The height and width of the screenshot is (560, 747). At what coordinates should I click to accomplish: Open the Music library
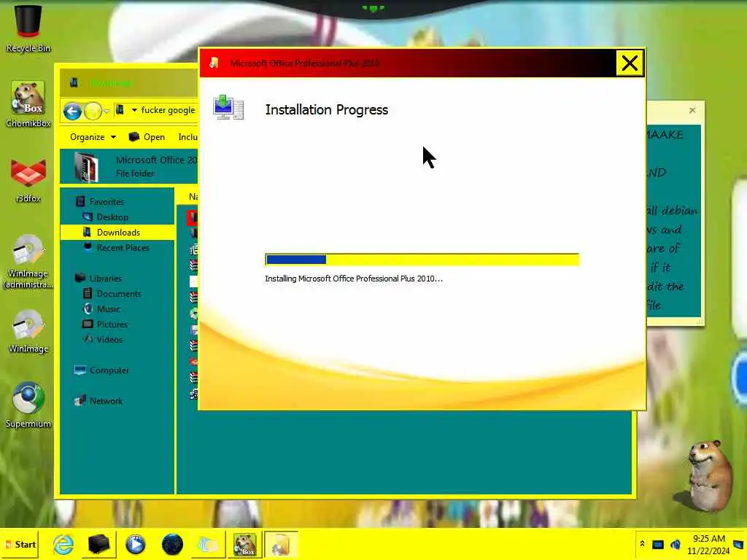(x=102, y=308)
